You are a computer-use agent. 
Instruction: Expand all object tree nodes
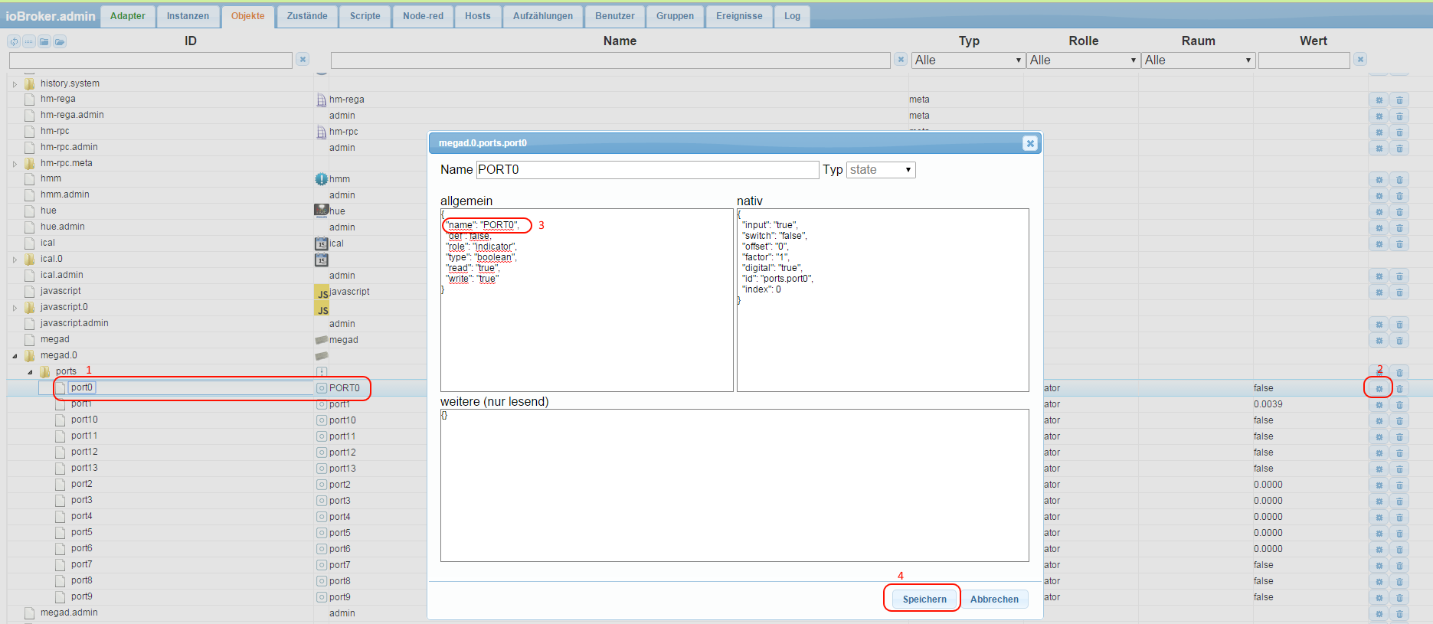60,41
